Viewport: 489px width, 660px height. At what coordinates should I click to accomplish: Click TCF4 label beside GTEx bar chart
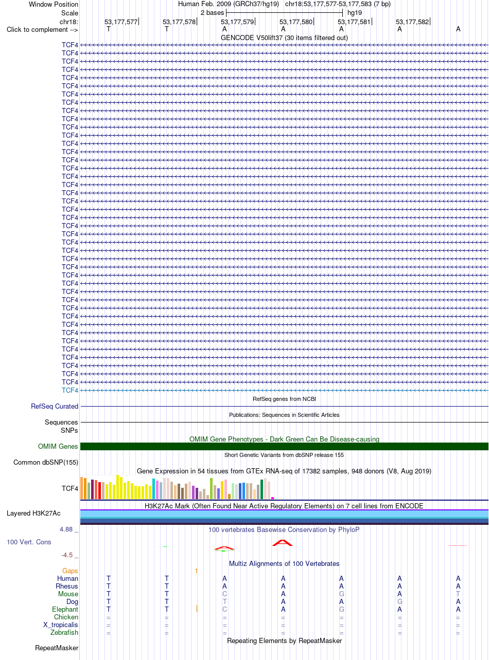point(70,488)
